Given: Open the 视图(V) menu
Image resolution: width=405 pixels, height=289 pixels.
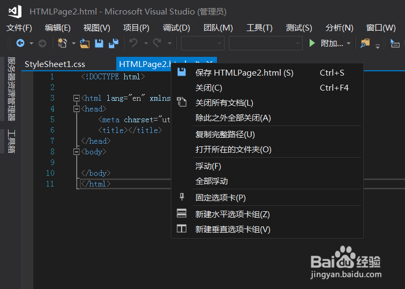Looking at the screenshot, I should (x=96, y=28).
